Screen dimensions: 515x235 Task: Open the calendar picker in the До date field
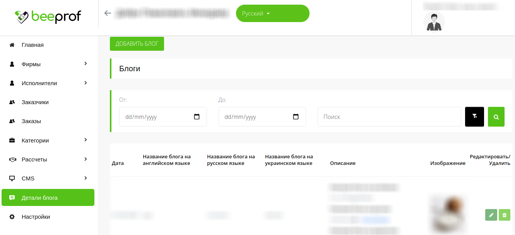(296, 116)
